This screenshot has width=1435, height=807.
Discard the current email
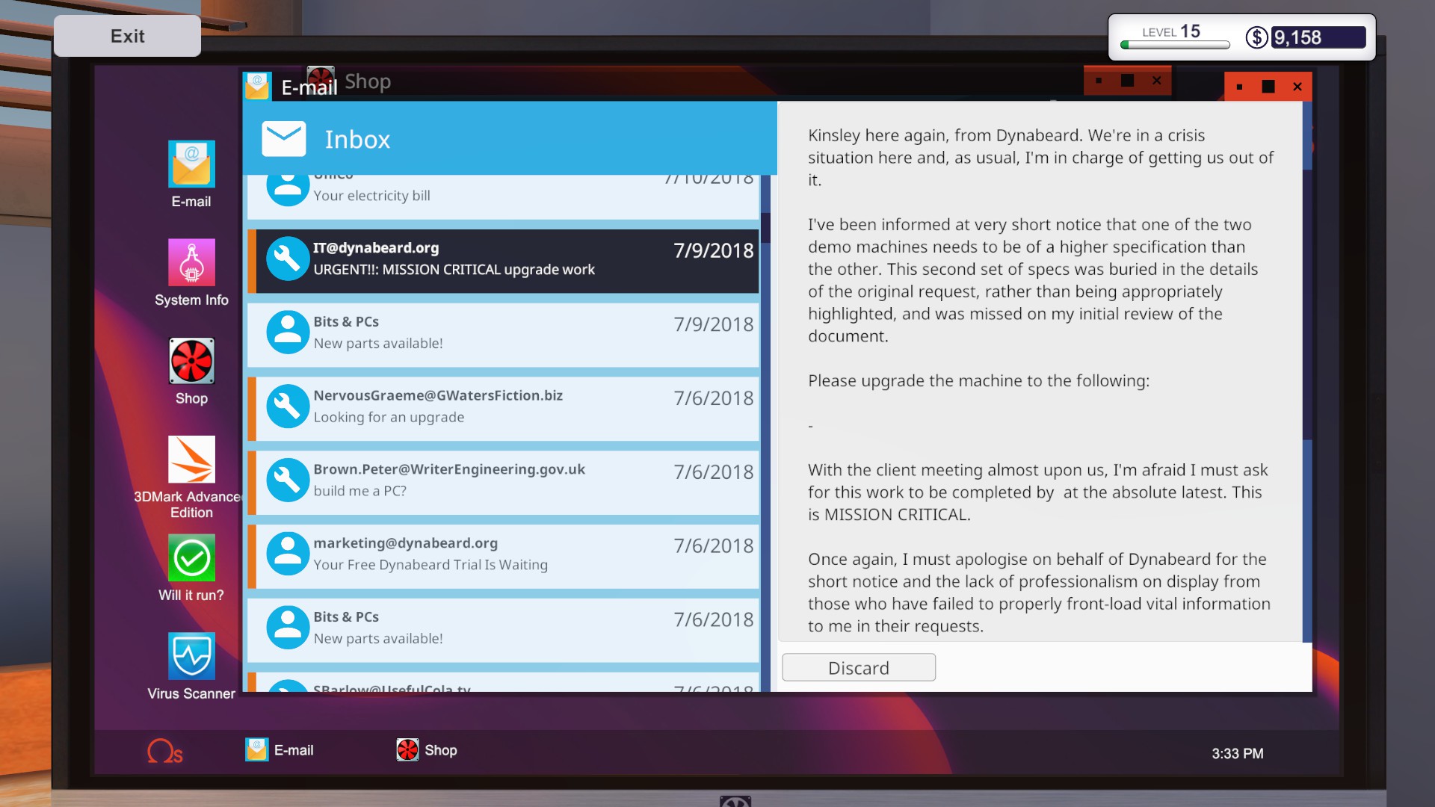[859, 667]
